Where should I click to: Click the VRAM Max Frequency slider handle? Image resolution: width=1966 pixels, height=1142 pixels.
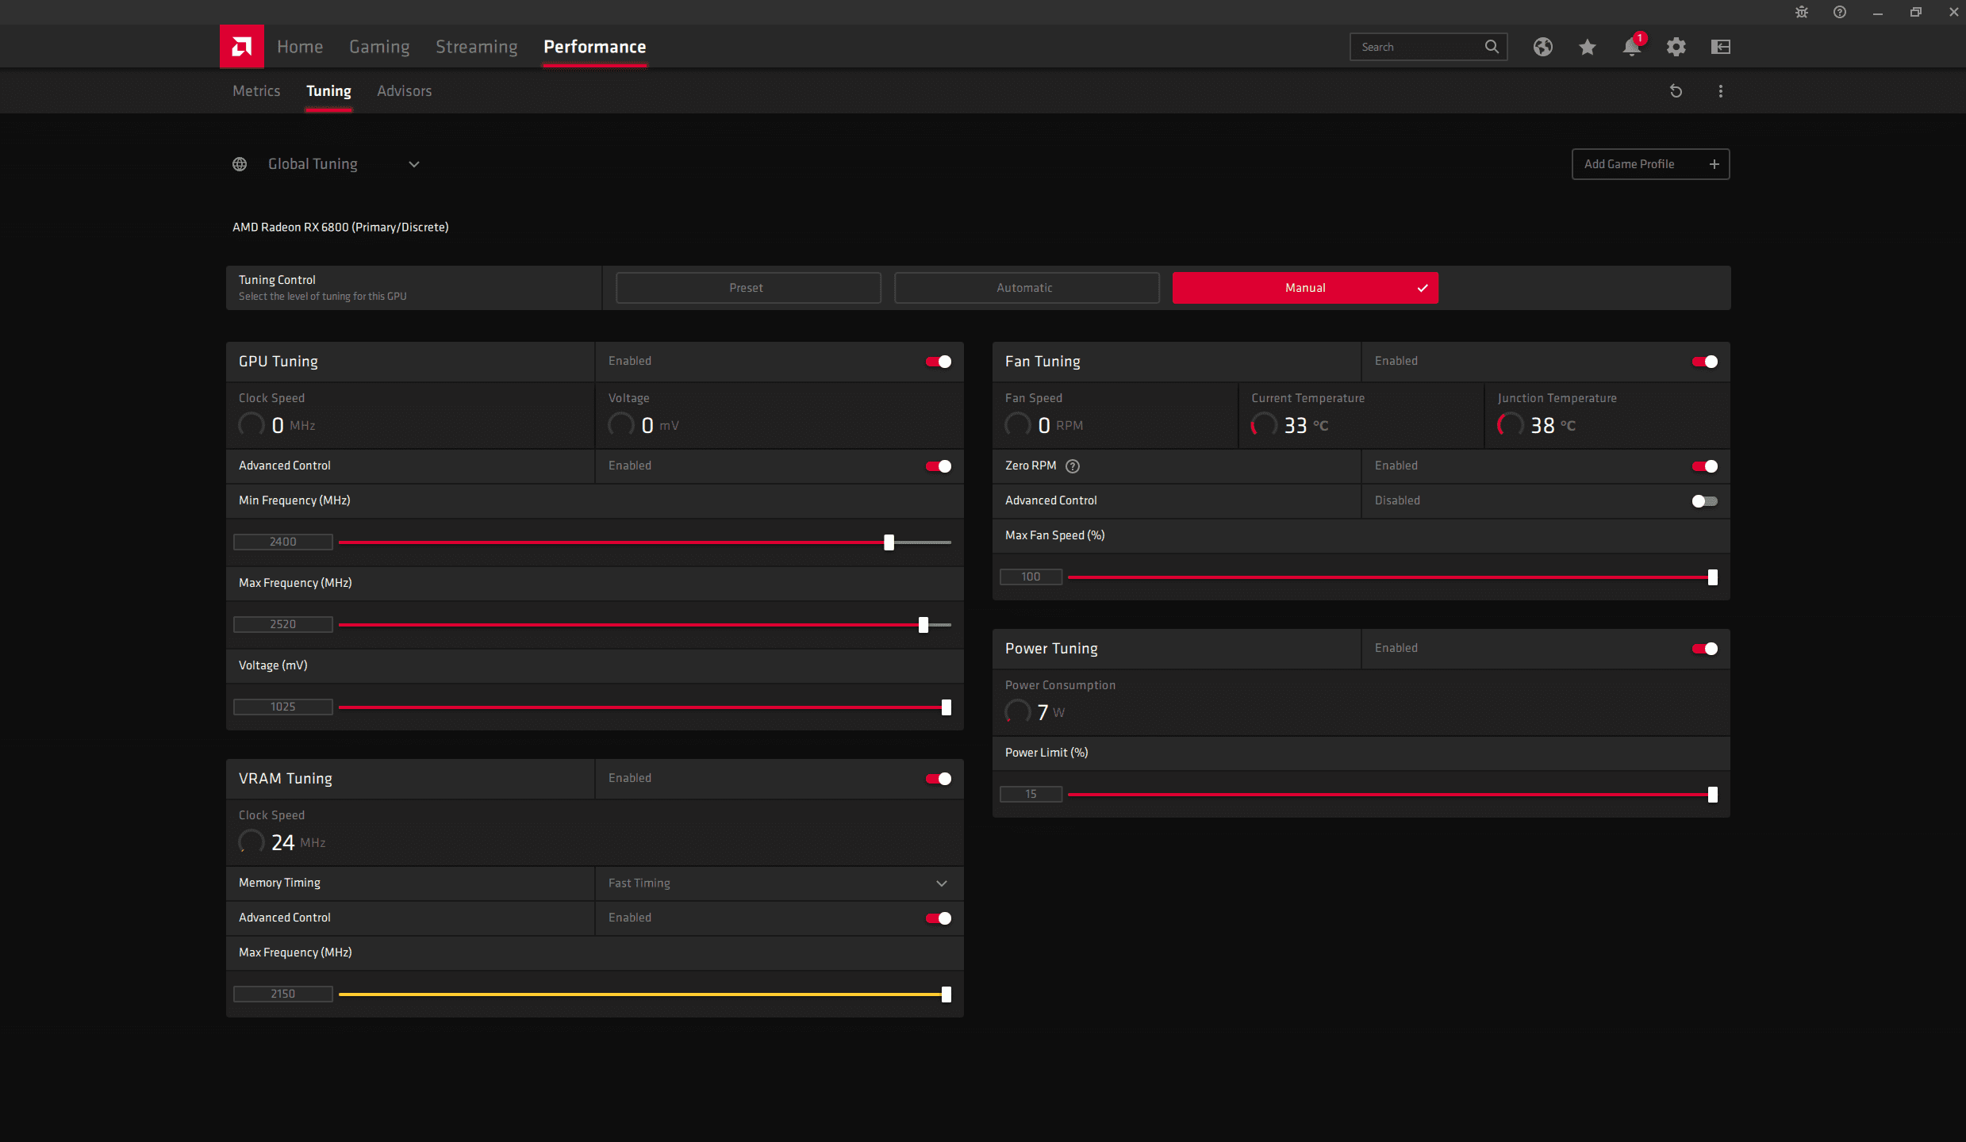946,994
